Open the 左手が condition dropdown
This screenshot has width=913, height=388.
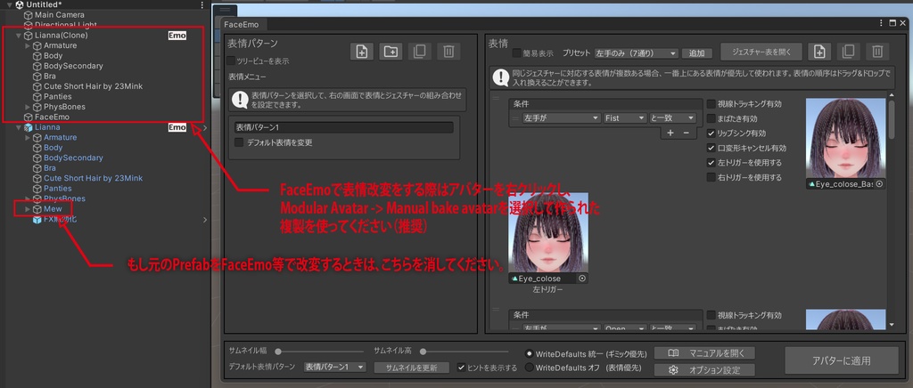[x=561, y=117]
